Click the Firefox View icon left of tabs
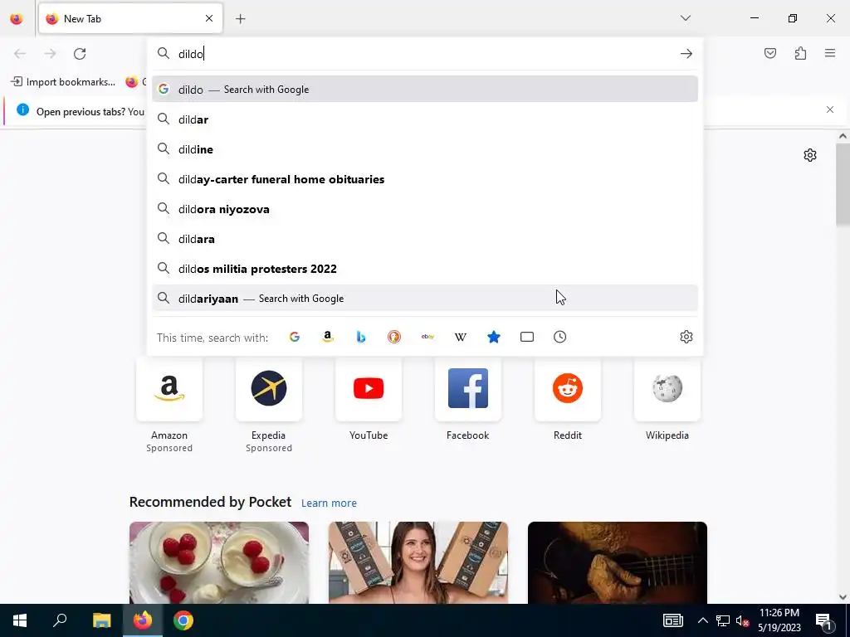 pos(17,18)
